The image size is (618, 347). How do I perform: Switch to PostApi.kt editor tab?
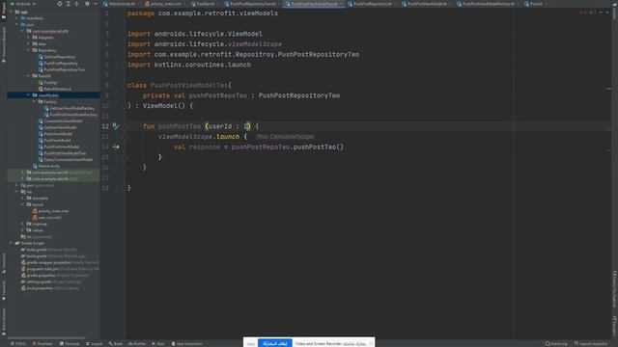coord(204,4)
